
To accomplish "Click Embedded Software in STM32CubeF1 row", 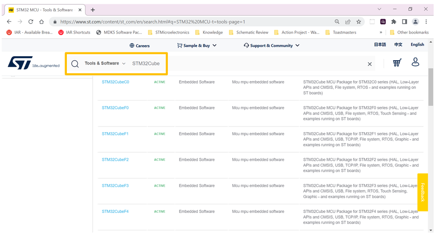I will 197,134.
